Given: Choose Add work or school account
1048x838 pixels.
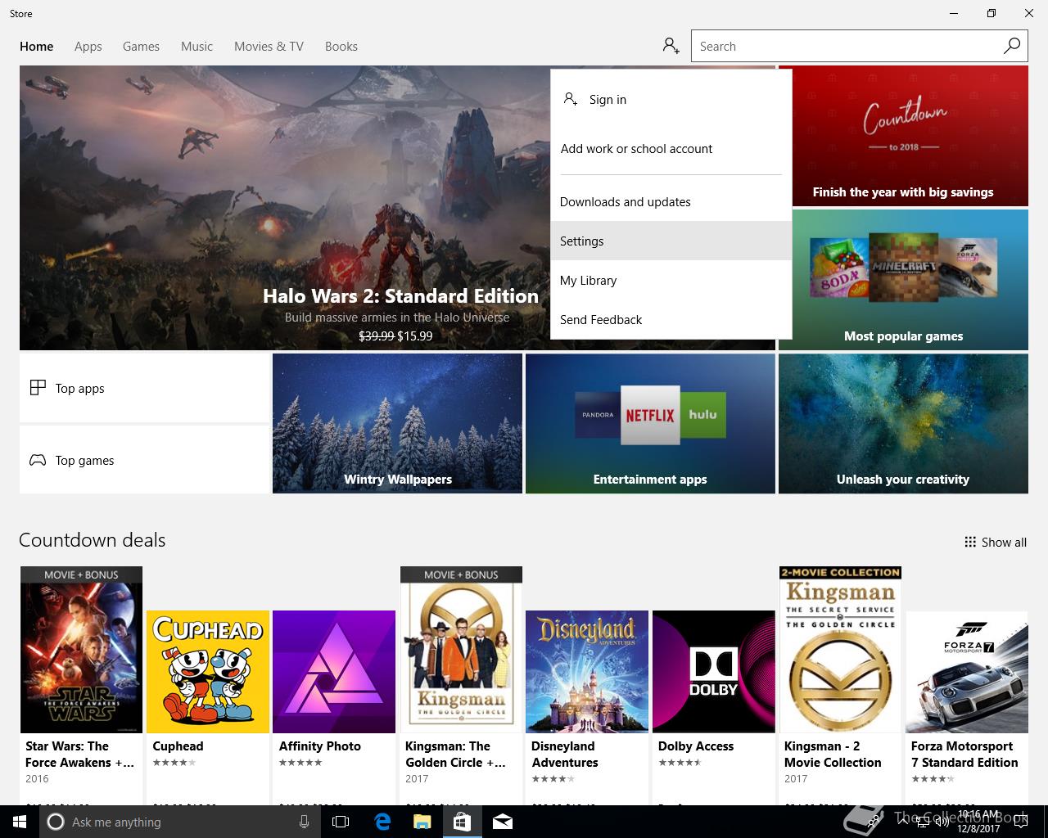Looking at the screenshot, I should pos(671,148).
